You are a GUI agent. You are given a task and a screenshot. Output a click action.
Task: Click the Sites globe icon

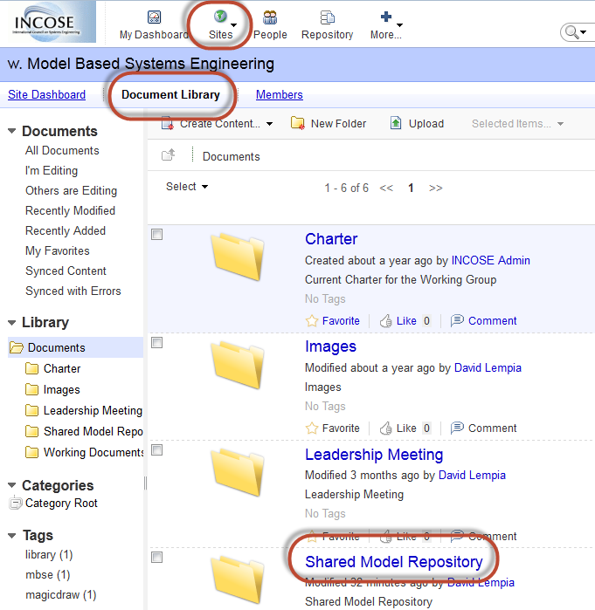coord(220,17)
